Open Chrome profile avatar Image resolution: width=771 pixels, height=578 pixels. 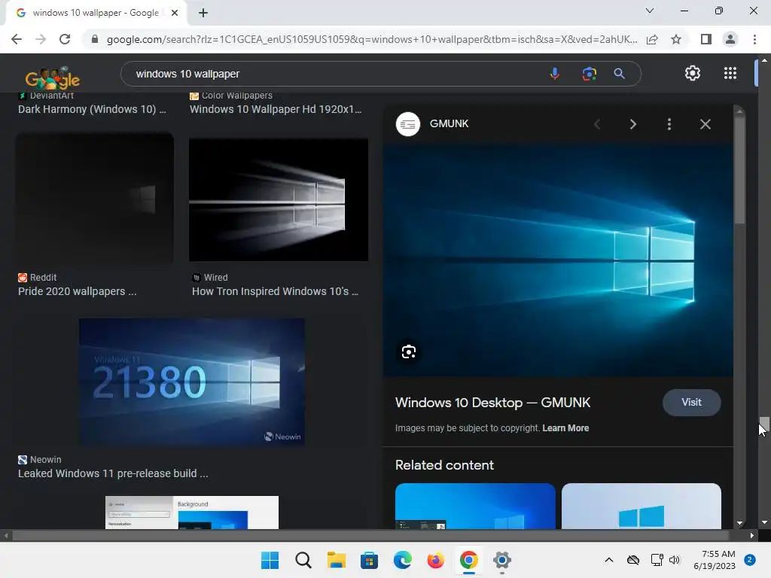pos(730,39)
